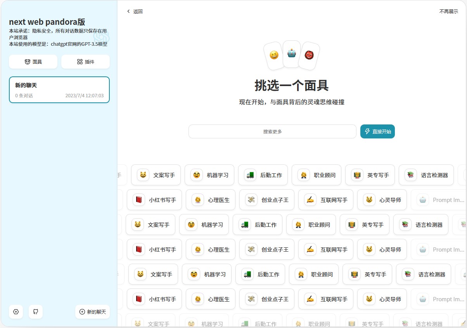This screenshot has height=328, width=467.
Task: Open the settings gear icon in sidebar
Action: tap(16, 312)
